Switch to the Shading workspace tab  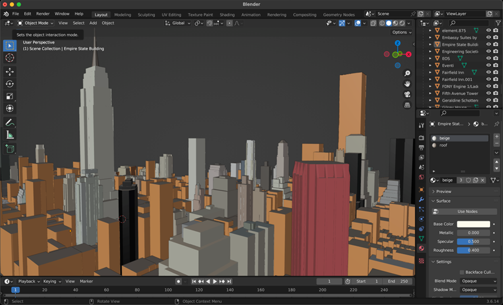227,15
